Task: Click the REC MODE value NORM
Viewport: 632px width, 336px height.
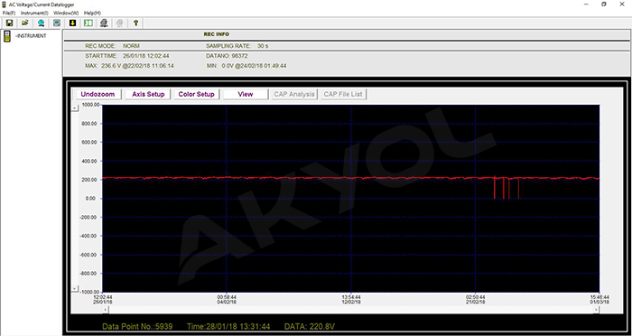Action: coord(132,46)
